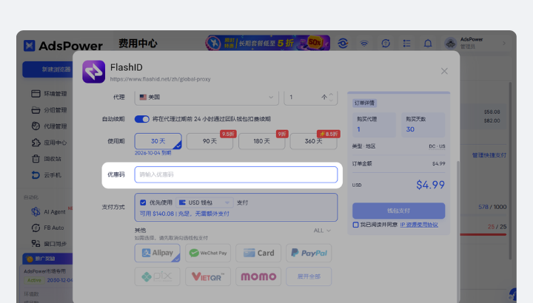Toggle the 自动续期 switch
533x303 pixels.
point(141,119)
